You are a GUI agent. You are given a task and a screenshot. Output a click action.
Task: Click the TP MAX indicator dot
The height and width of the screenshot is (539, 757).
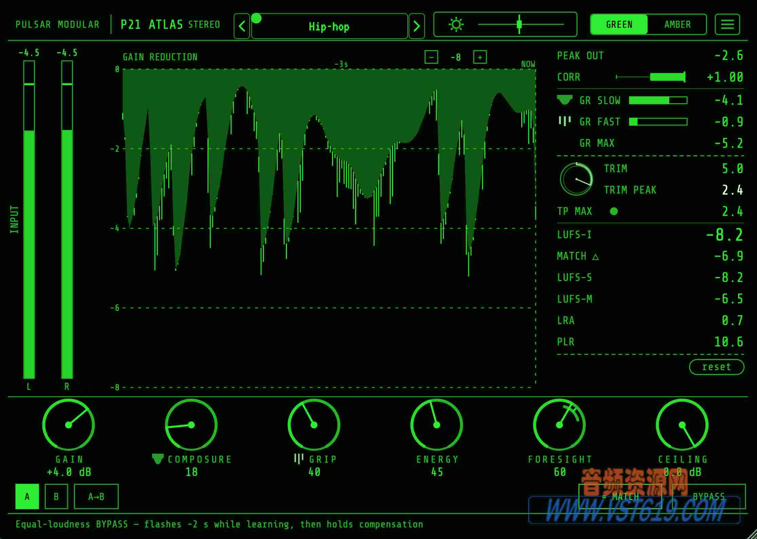pos(614,211)
